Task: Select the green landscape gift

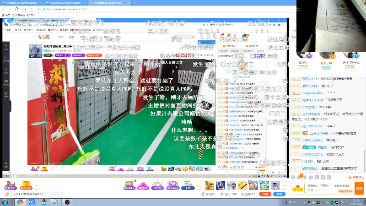Action: [x=264, y=185]
